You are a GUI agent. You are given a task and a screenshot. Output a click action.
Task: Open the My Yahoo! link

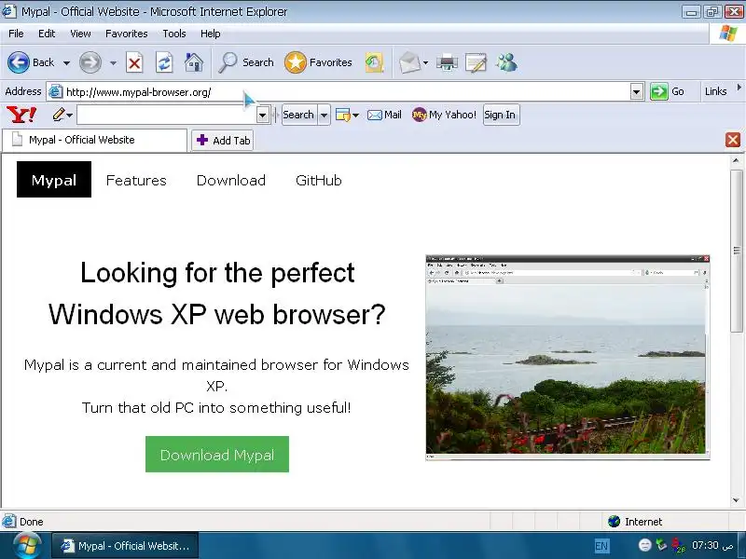coord(444,115)
